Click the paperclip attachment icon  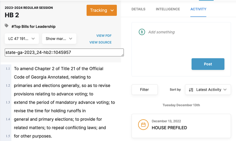pyautogui.click(x=142, y=32)
